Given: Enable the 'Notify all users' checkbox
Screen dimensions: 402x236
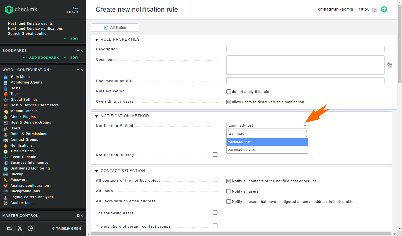Looking at the screenshot, I should (x=229, y=191).
